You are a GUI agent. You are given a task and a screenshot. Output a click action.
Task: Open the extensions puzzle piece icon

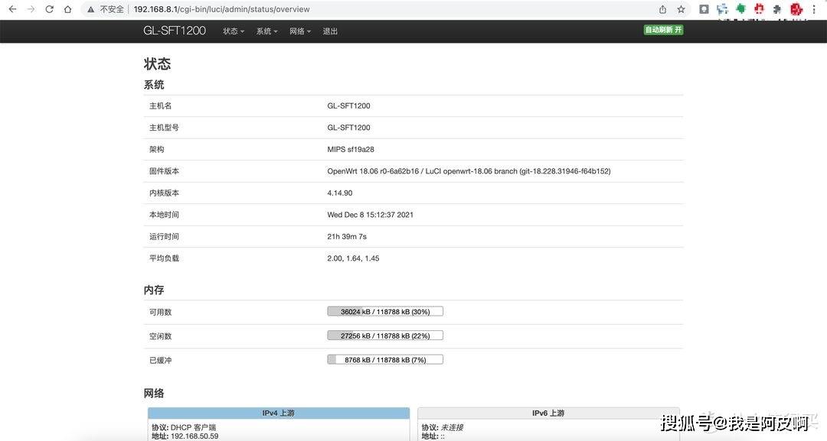[777, 10]
